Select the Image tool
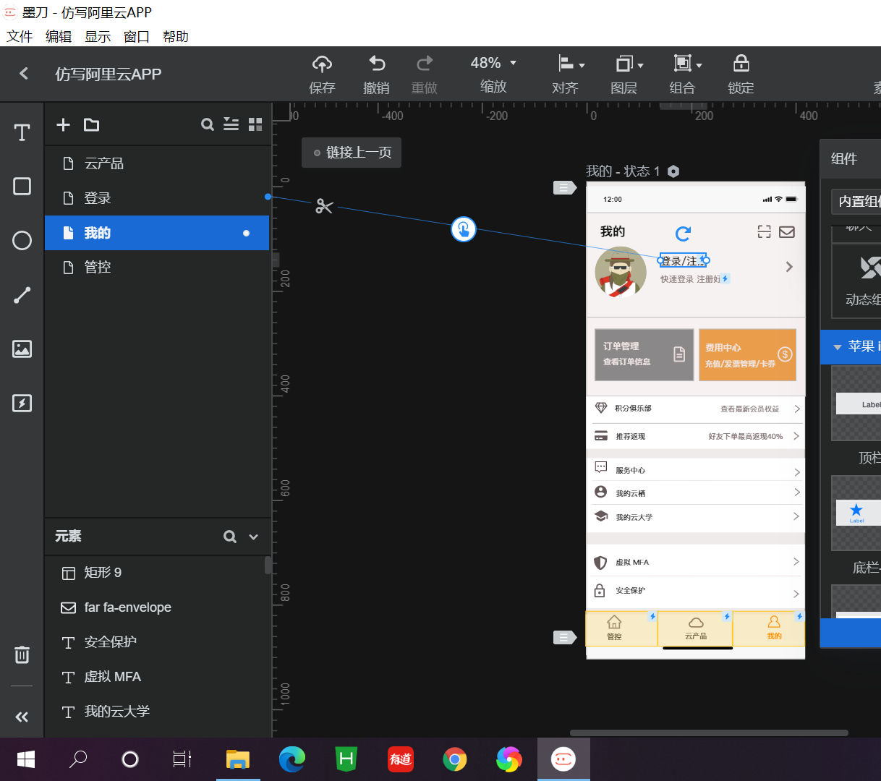The image size is (881, 781). point(22,349)
